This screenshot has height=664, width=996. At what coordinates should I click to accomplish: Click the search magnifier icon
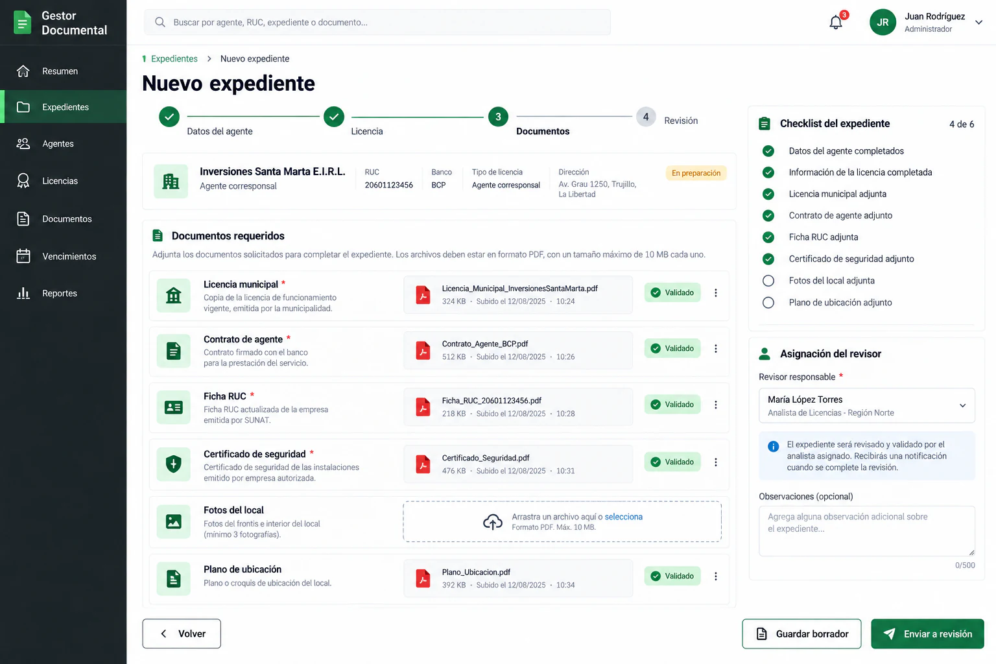(160, 22)
